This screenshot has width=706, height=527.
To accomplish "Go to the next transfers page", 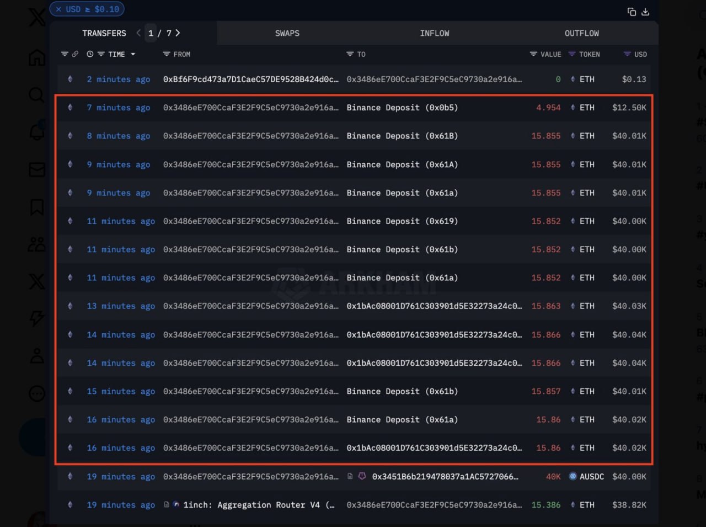I will click(178, 33).
